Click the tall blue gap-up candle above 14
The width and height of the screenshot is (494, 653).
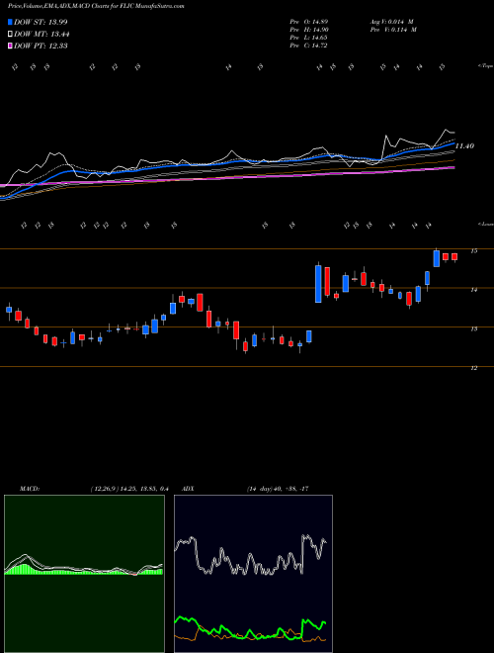coord(318,283)
